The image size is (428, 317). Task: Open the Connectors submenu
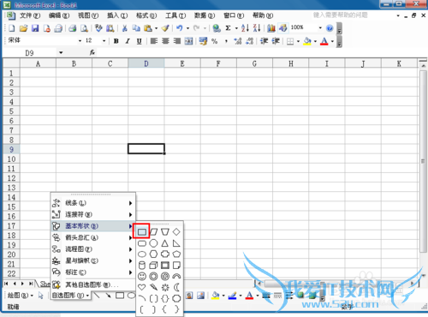point(92,214)
